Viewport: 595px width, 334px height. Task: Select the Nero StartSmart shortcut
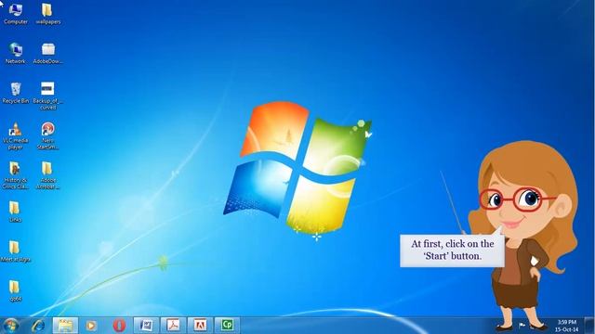(47, 136)
